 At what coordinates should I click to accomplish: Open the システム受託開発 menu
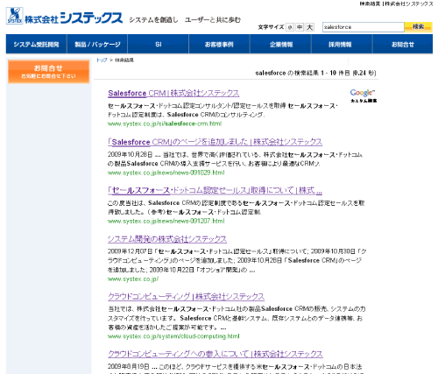(36, 44)
